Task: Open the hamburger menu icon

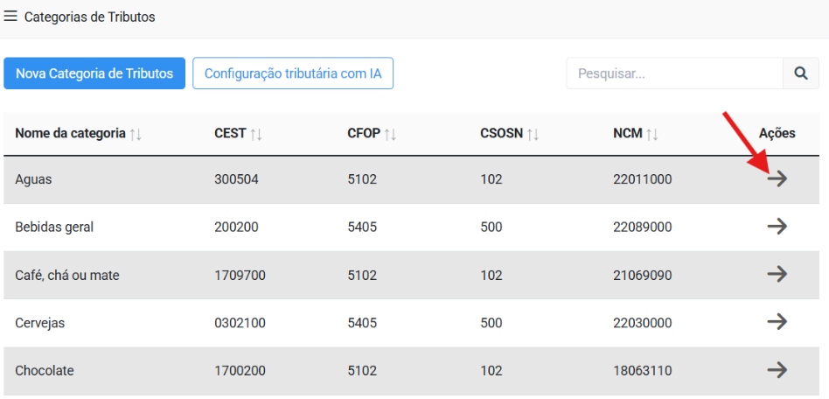Action: (10, 17)
